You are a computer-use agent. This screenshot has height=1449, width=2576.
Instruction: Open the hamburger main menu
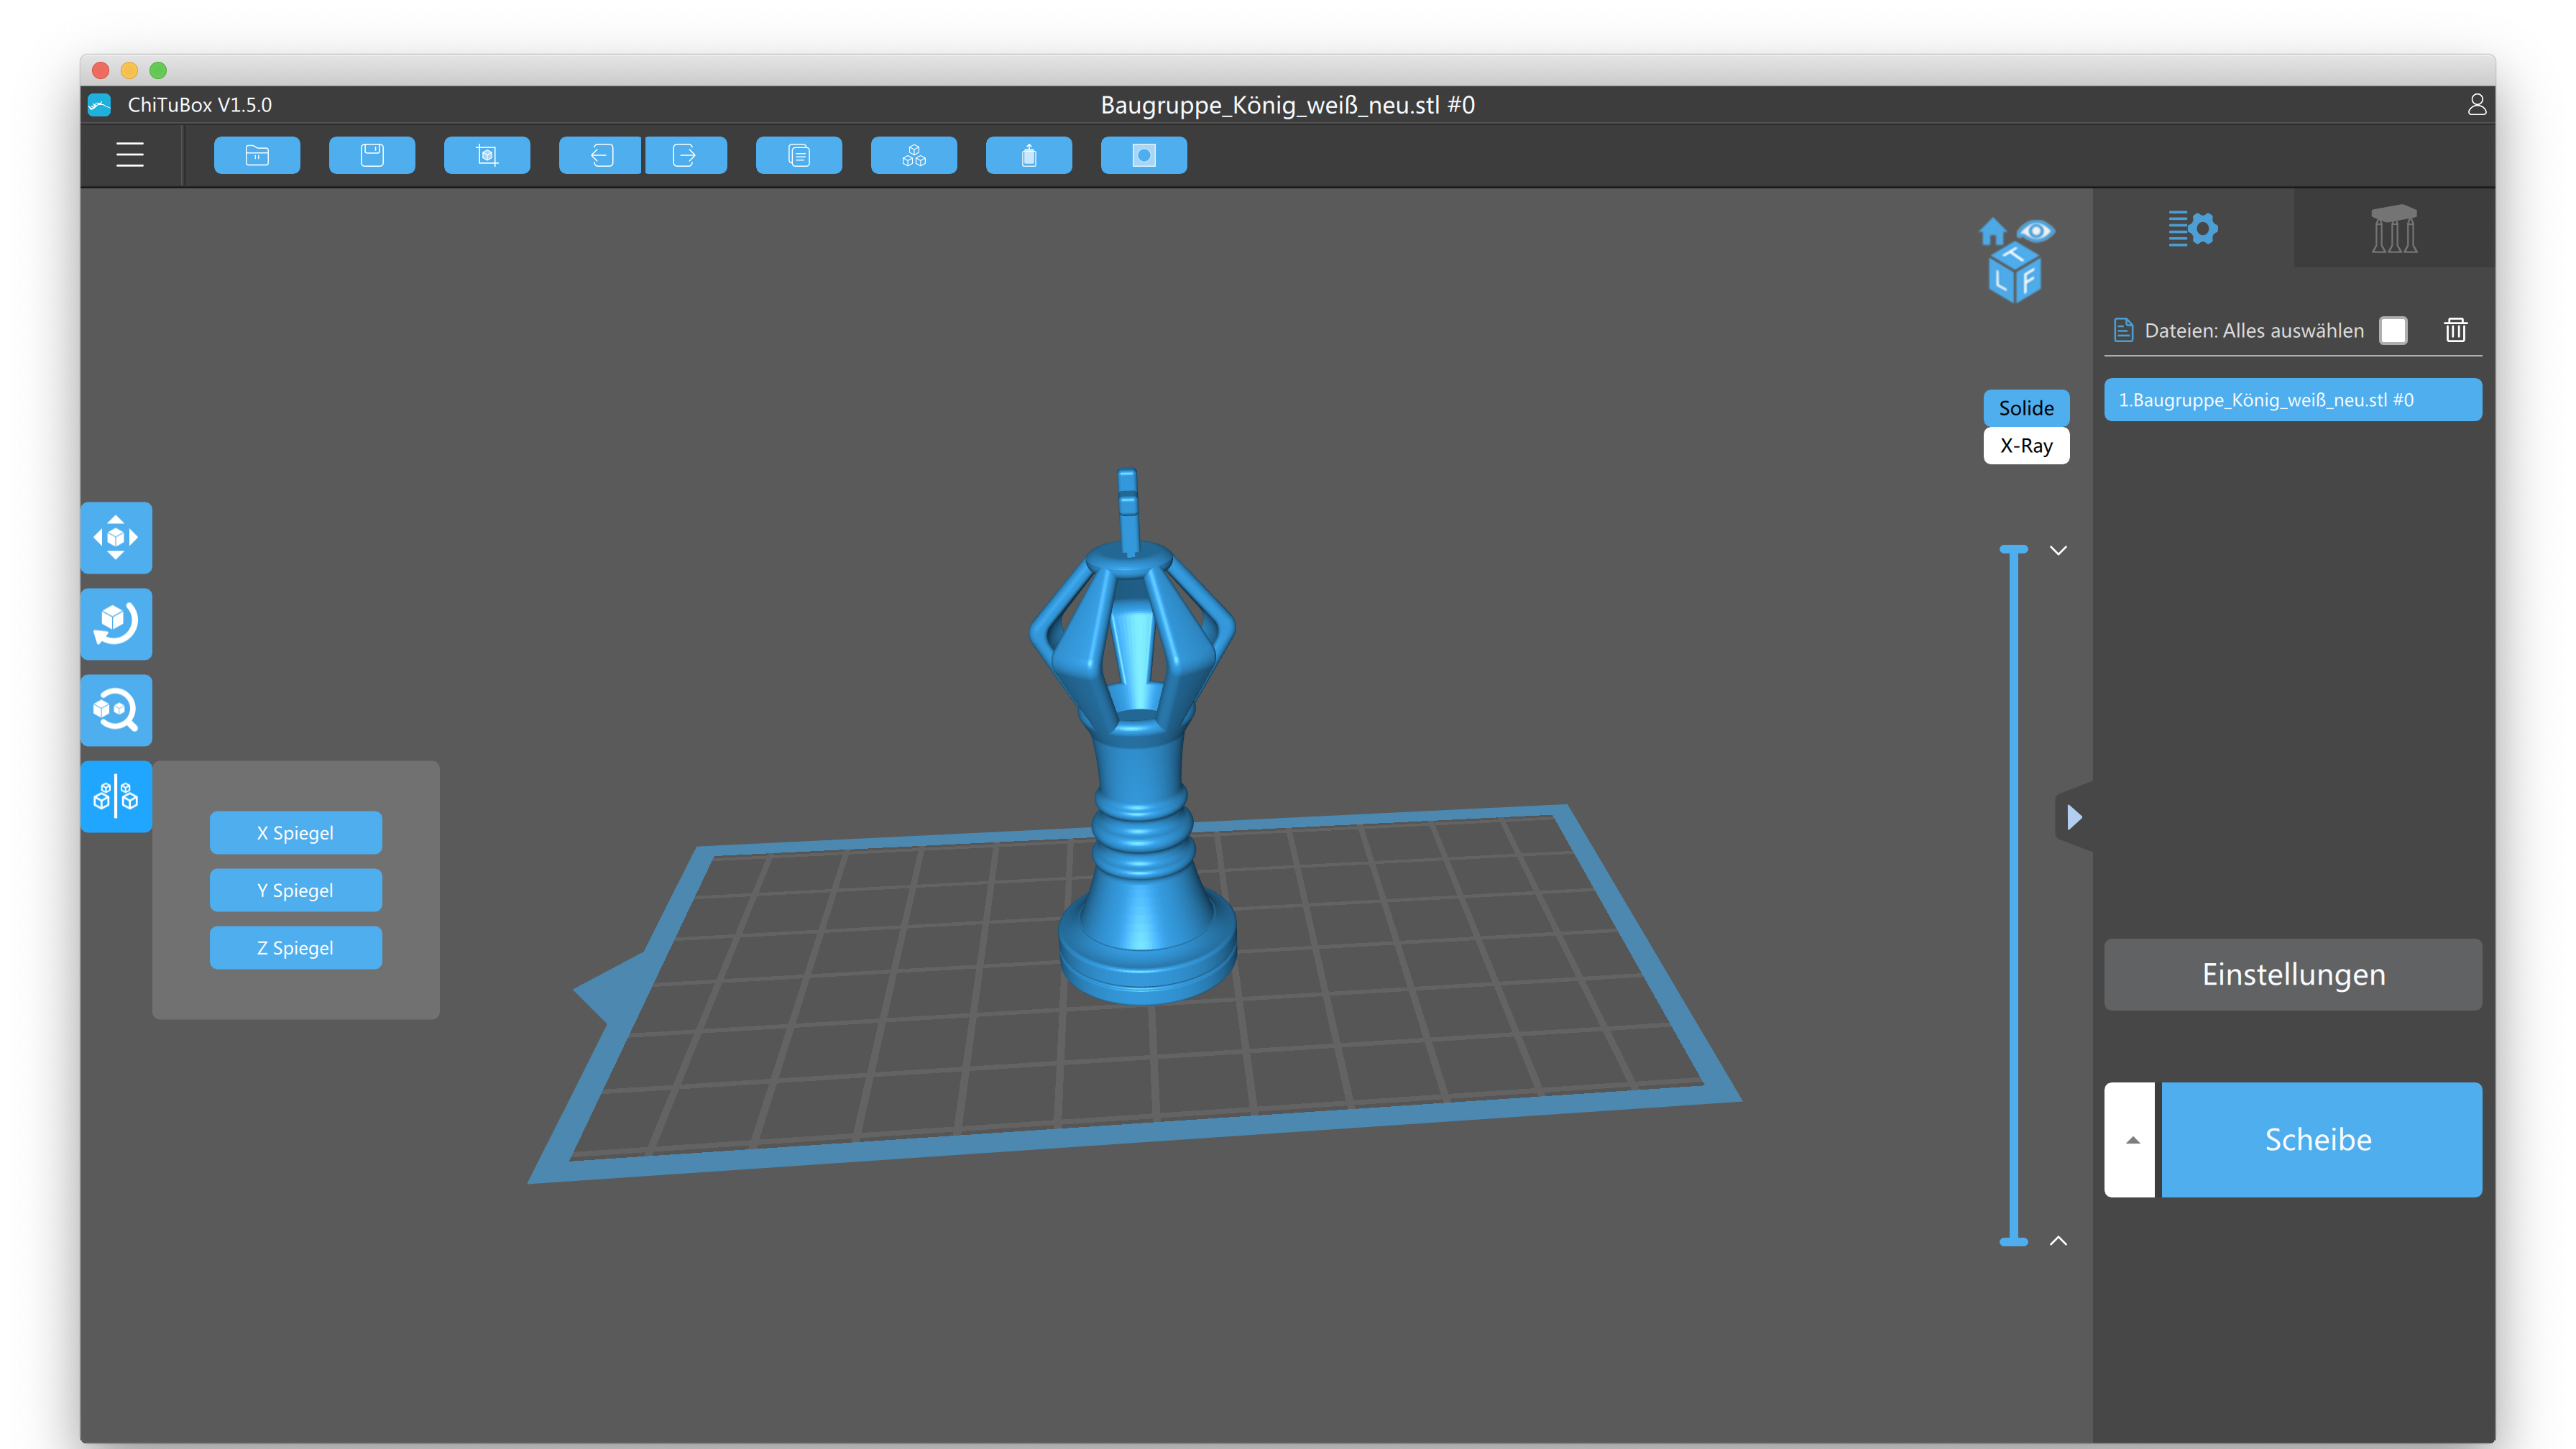point(130,155)
